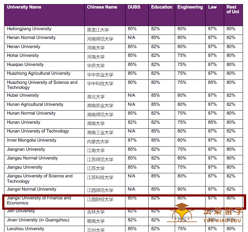Select the Chinese Name column header
This screenshot has width=248, height=232.
click(x=102, y=7)
